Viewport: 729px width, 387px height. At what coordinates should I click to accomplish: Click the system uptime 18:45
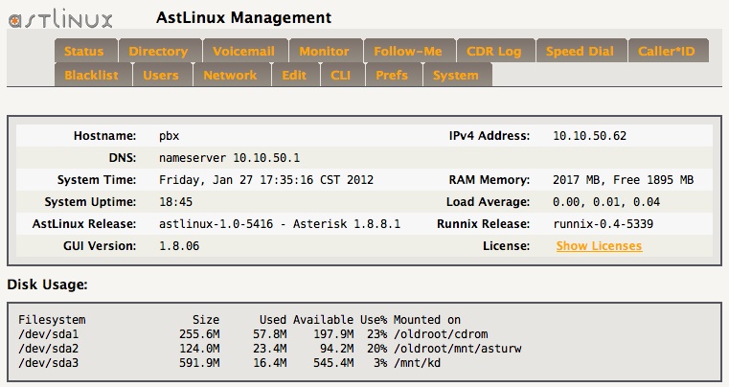175,202
